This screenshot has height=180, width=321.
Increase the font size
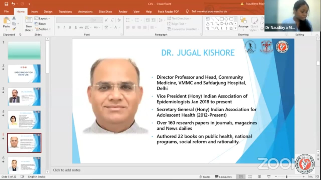[x=107, y=20]
